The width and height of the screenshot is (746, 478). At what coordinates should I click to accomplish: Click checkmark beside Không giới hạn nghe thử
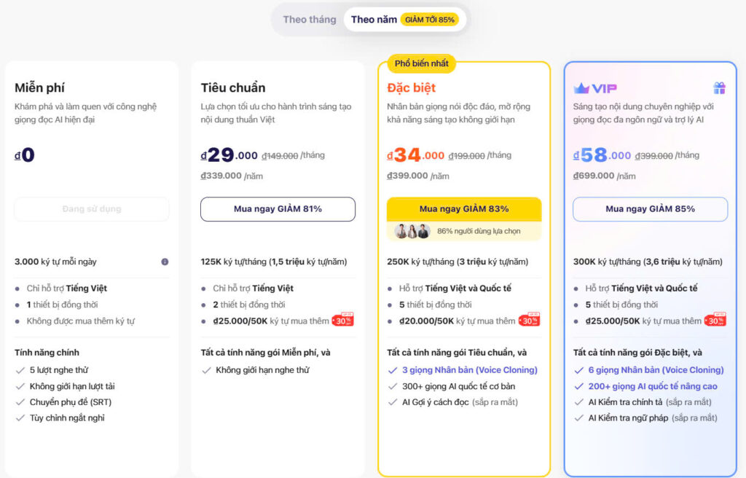(206, 370)
